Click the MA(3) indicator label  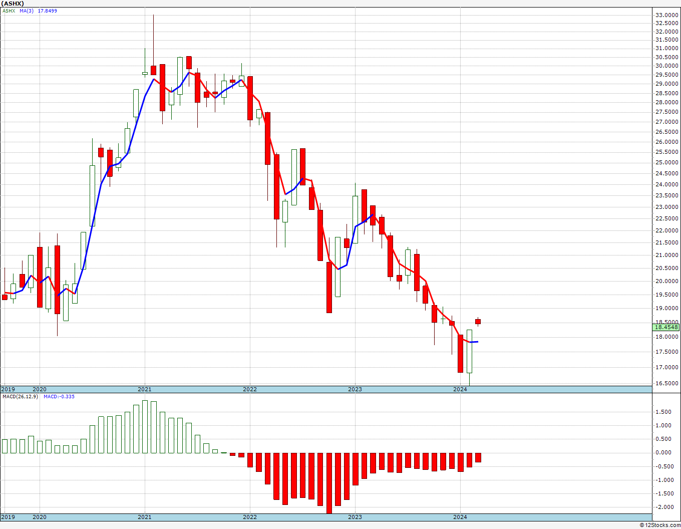coord(27,11)
